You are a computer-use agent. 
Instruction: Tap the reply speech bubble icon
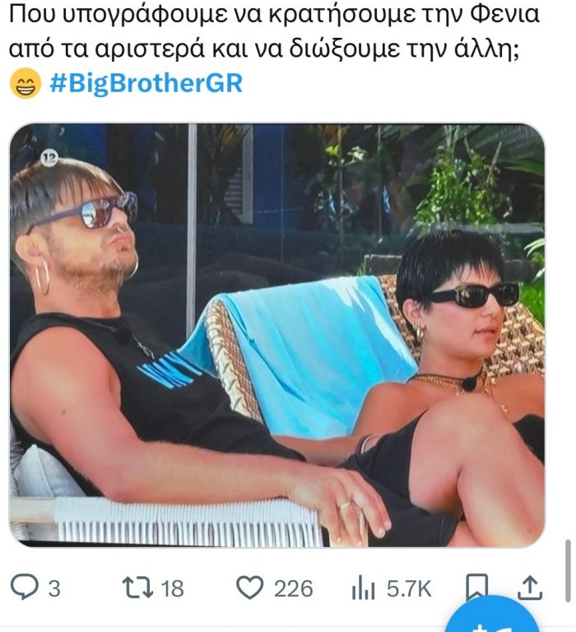[x=24, y=588]
